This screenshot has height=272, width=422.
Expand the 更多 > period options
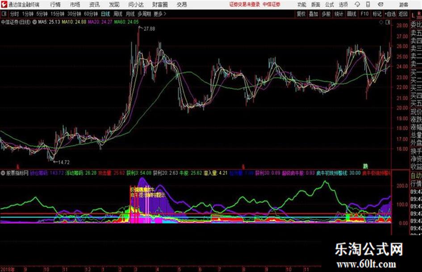tap(160, 14)
